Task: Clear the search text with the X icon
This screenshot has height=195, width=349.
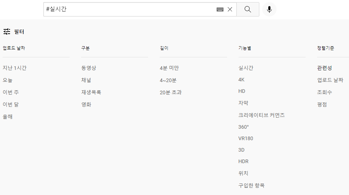Action: tap(230, 9)
